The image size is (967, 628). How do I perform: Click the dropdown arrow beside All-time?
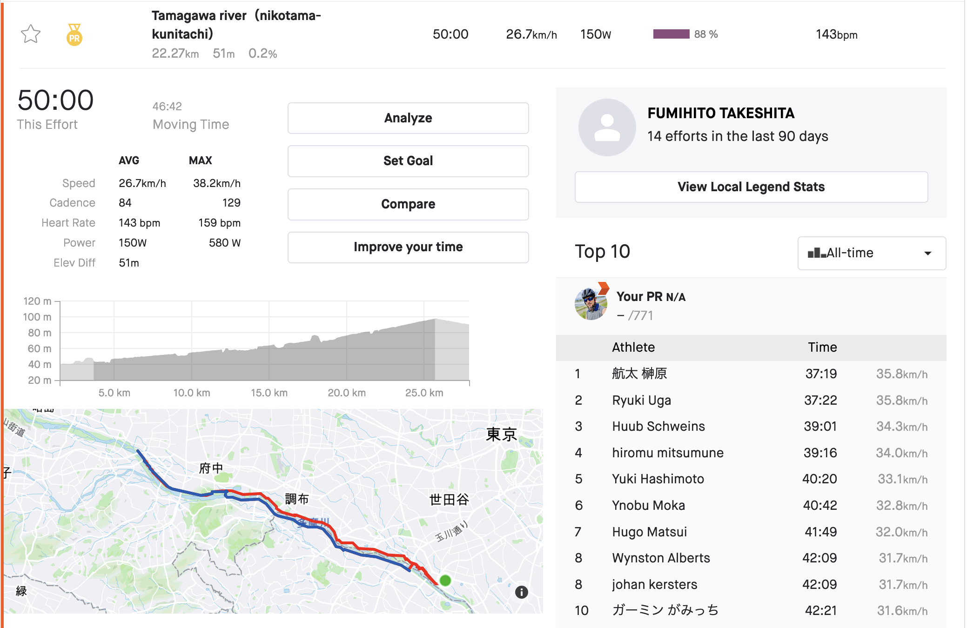pyautogui.click(x=927, y=253)
